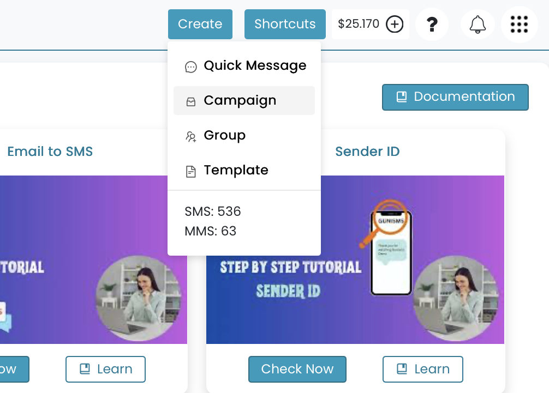Screen dimensions: 549x393
Task: Click the Group users icon
Action: point(191,136)
